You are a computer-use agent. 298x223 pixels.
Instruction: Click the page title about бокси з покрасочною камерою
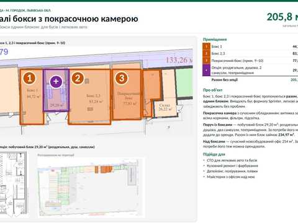pyautogui.click(x=69, y=19)
